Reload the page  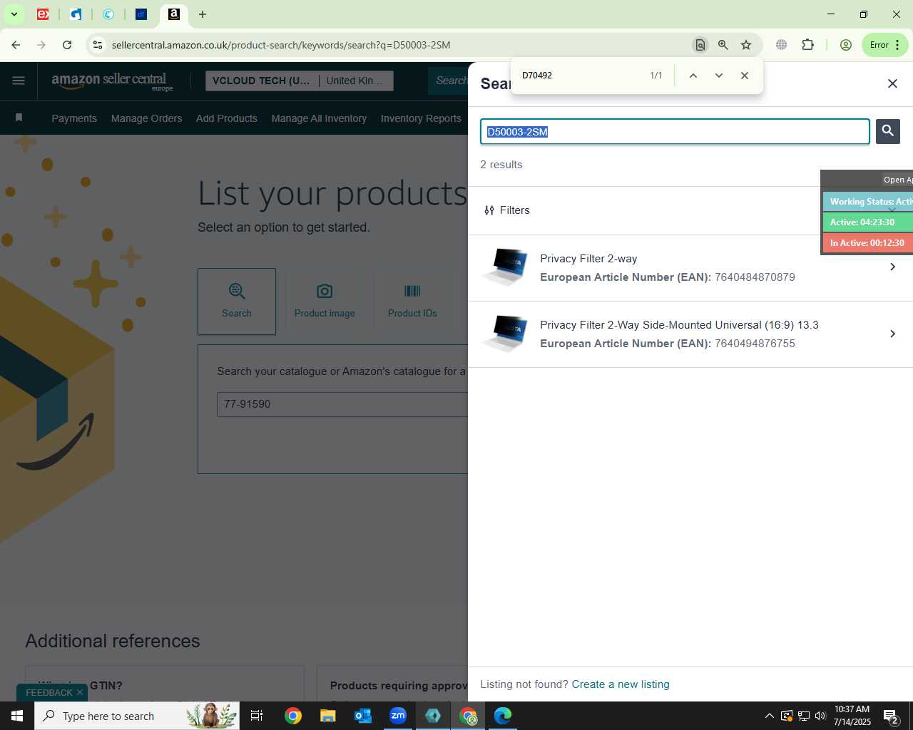(67, 45)
